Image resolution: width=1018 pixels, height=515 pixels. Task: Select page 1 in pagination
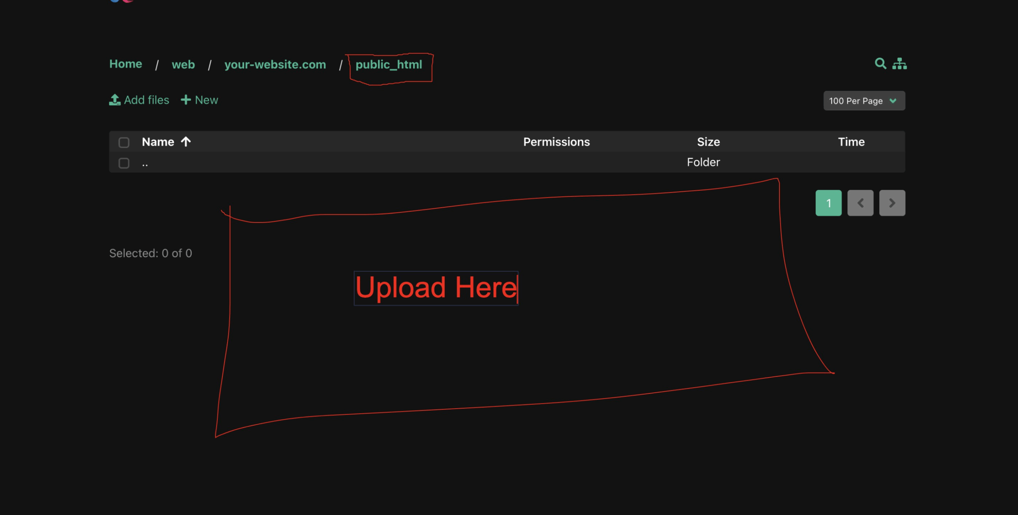(829, 203)
